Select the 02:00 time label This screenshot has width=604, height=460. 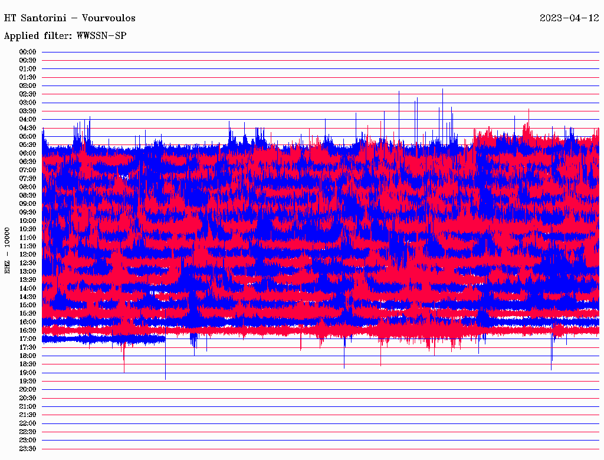pos(28,86)
